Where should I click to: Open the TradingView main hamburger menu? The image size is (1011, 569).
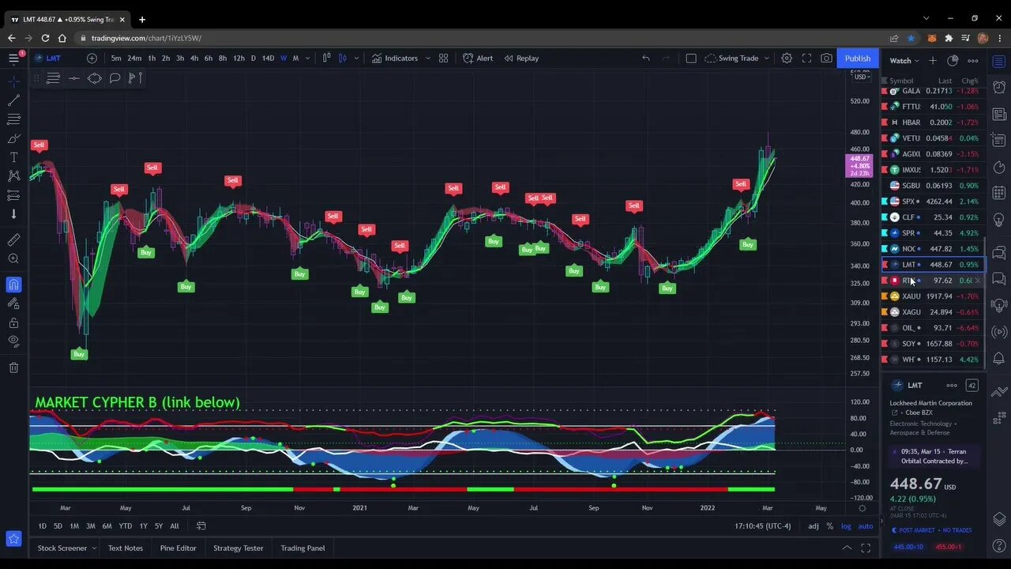(x=13, y=58)
